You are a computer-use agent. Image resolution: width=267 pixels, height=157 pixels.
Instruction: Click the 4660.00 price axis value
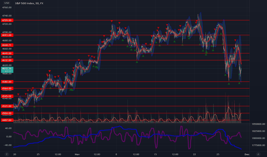coord(7,49)
